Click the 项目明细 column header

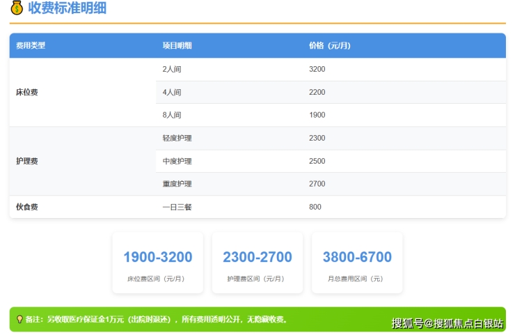177,46
